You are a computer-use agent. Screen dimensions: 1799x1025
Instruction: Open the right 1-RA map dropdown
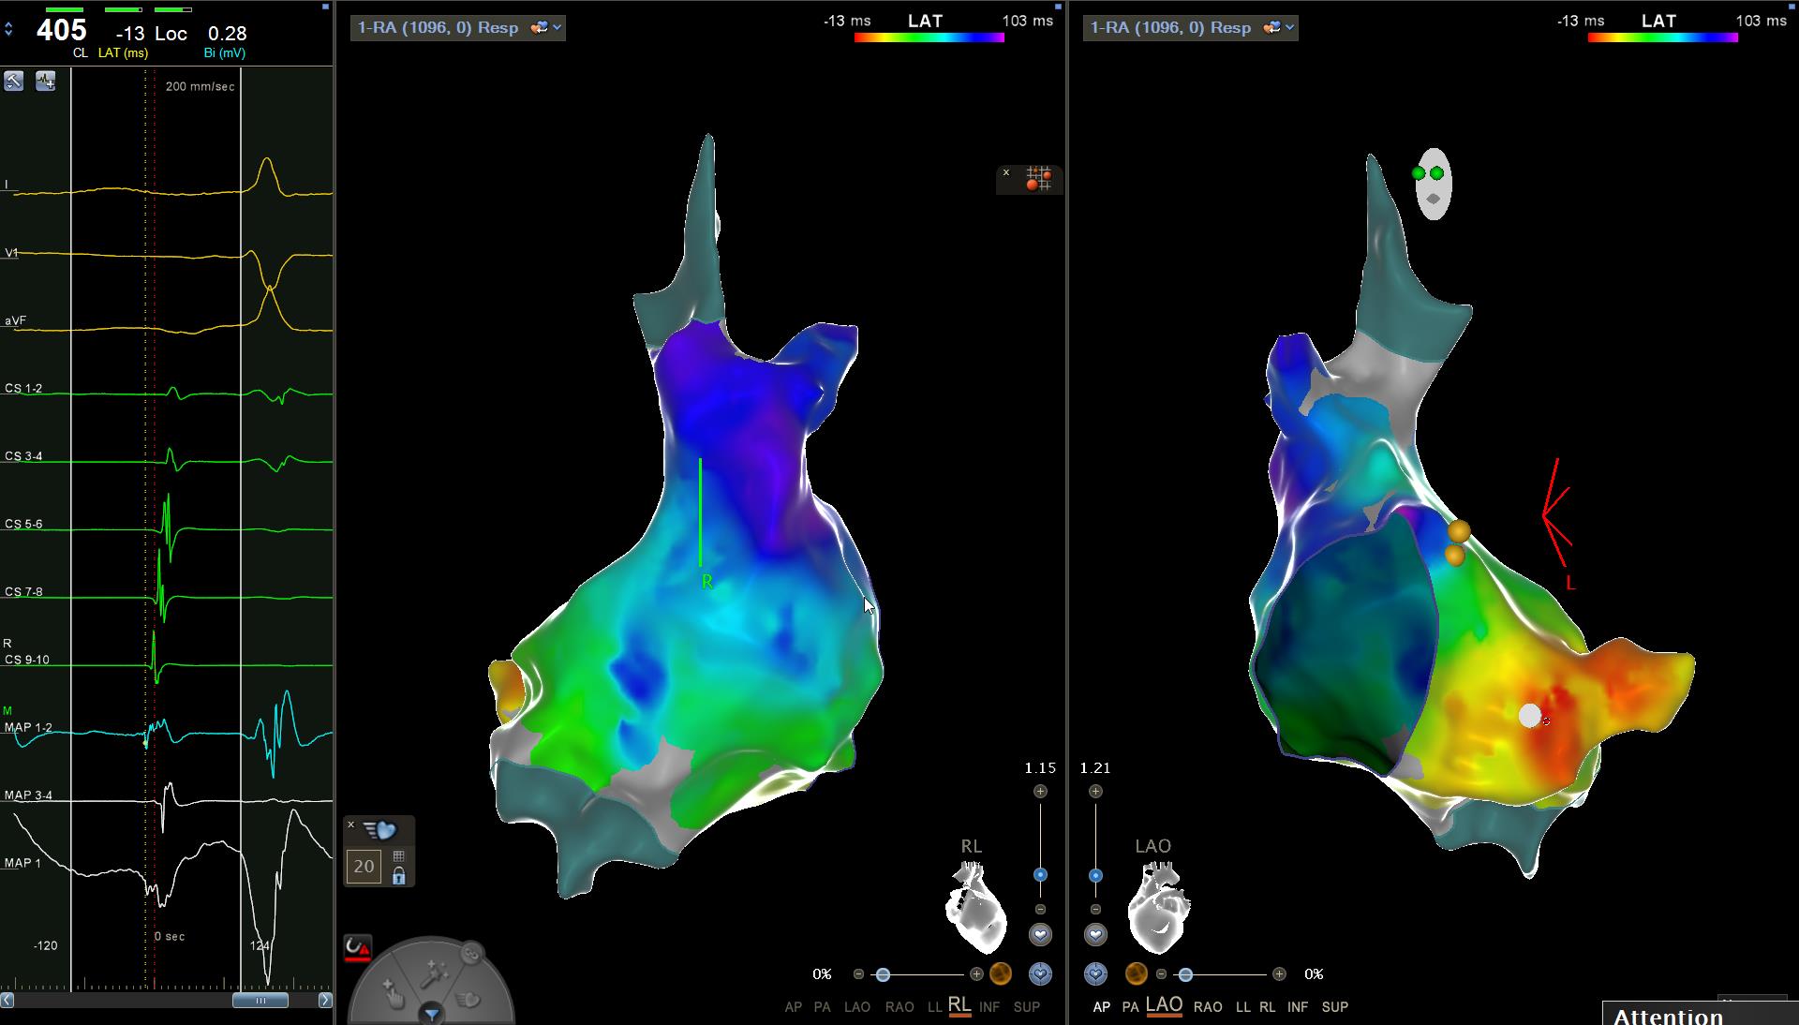click(1289, 28)
